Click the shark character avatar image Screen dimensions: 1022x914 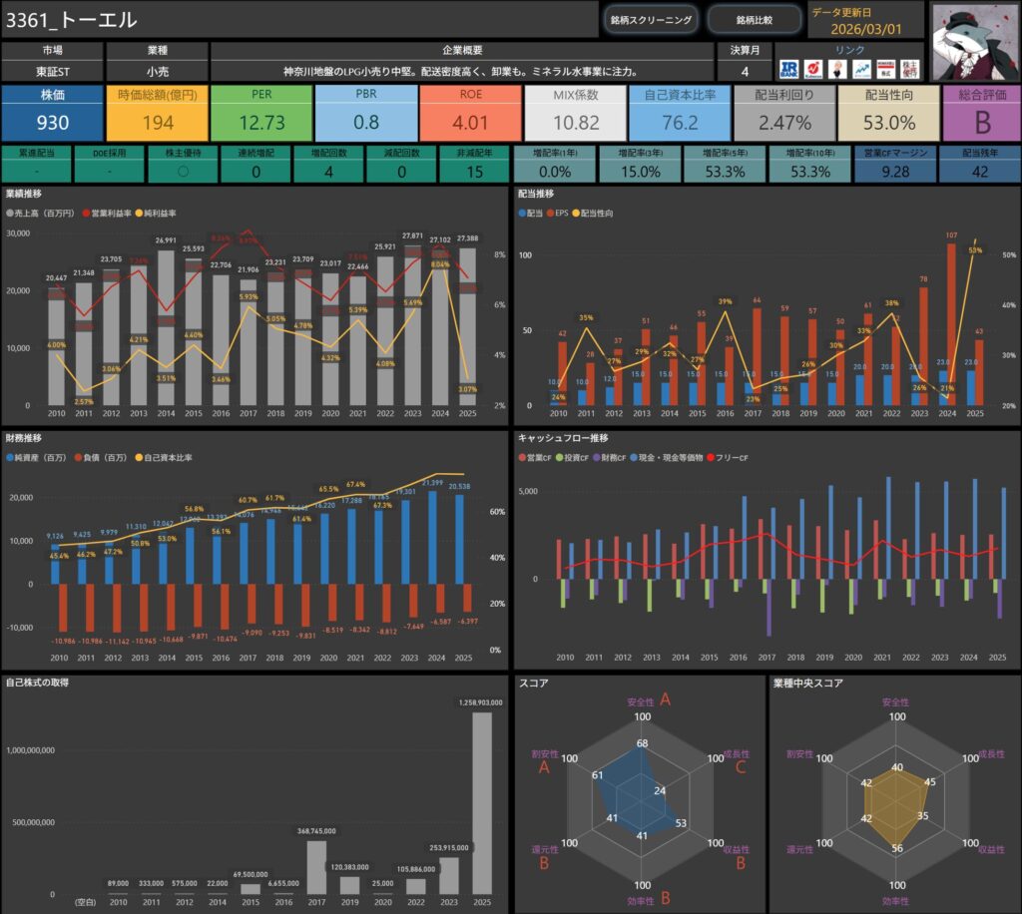click(974, 40)
